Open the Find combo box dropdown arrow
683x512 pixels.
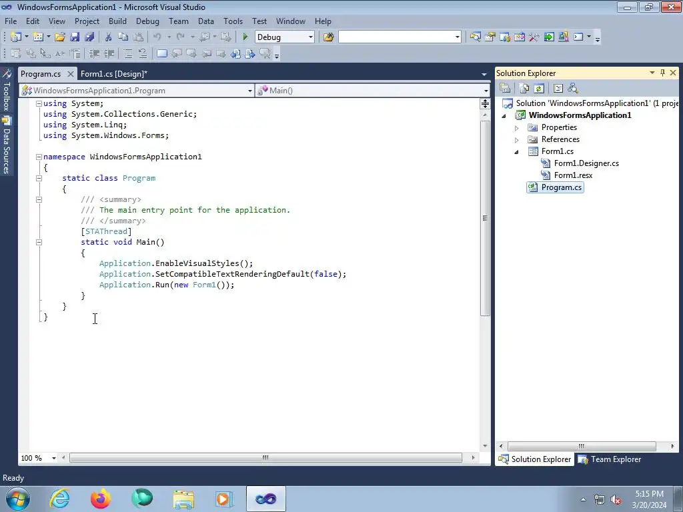click(458, 37)
